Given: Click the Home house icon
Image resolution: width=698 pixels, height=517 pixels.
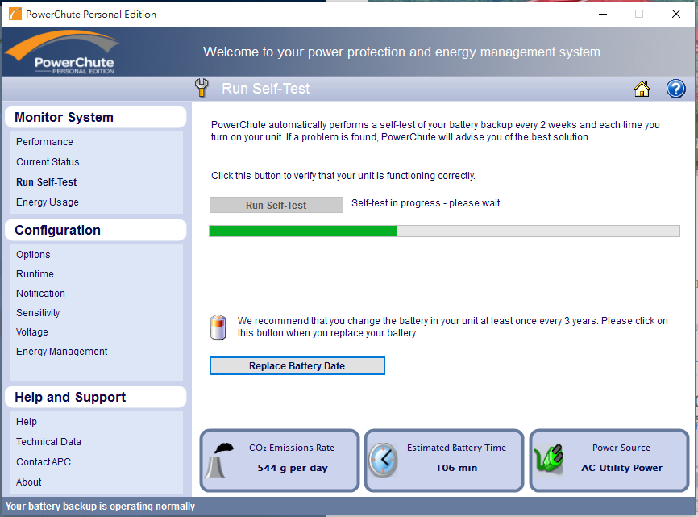Looking at the screenshot, I should click(642, 89).
